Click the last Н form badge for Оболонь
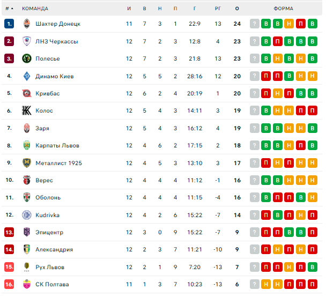The height and width of the screenshot is (297, 326). (313, 197)
